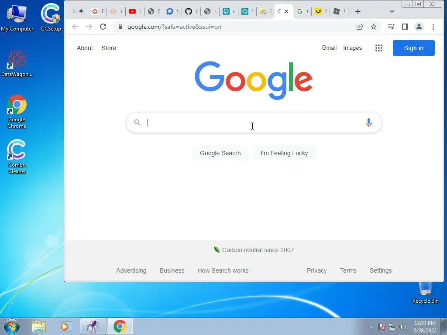Open the Gmail link

[x=329, y=48]
